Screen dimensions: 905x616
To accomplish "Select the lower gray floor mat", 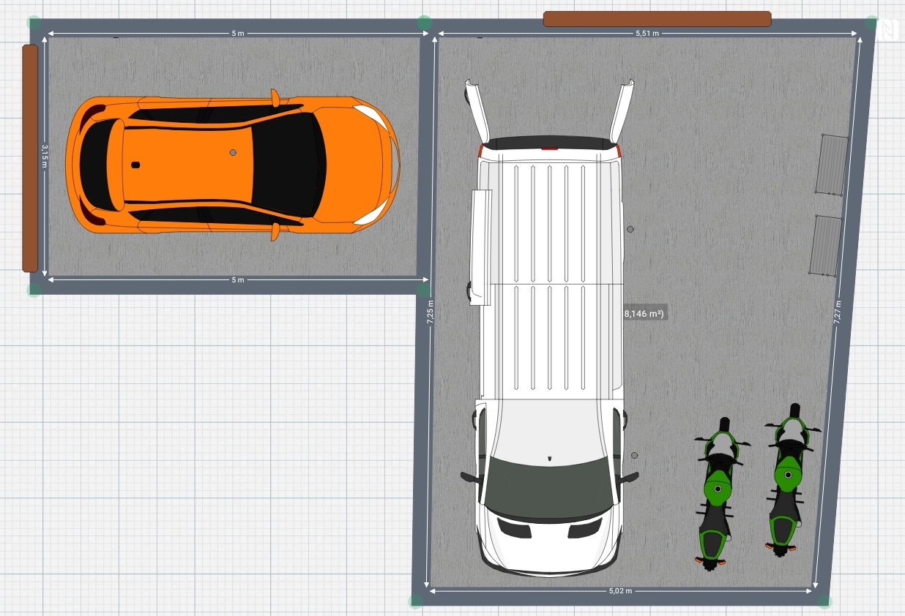I will click(x=826, y=245).
